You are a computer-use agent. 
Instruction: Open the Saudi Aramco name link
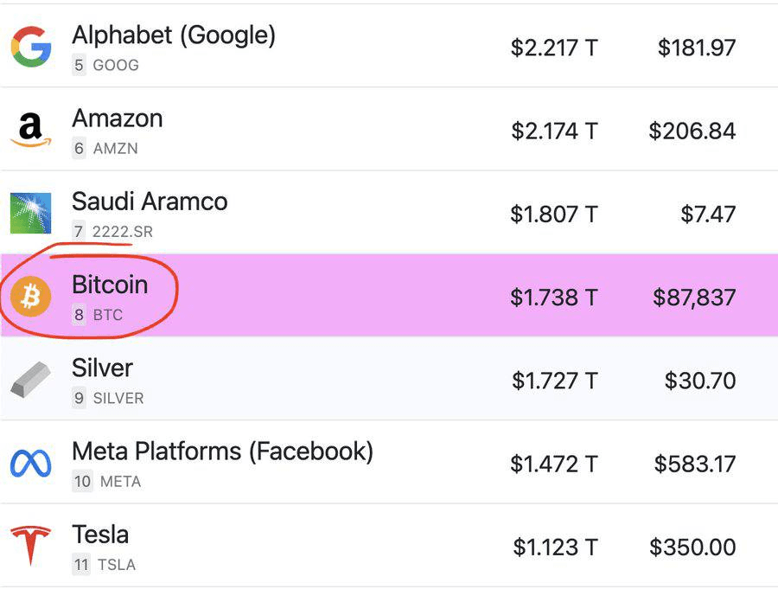tap(150, 202)
